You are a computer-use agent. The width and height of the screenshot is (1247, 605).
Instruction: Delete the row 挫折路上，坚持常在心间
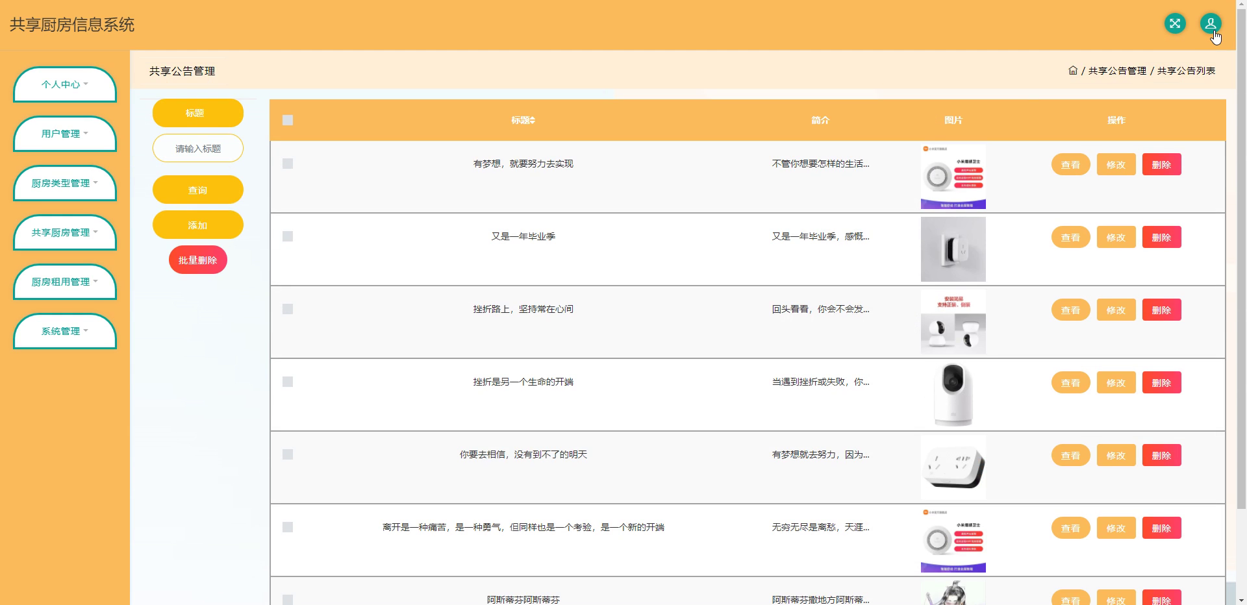pos(1161,310)
